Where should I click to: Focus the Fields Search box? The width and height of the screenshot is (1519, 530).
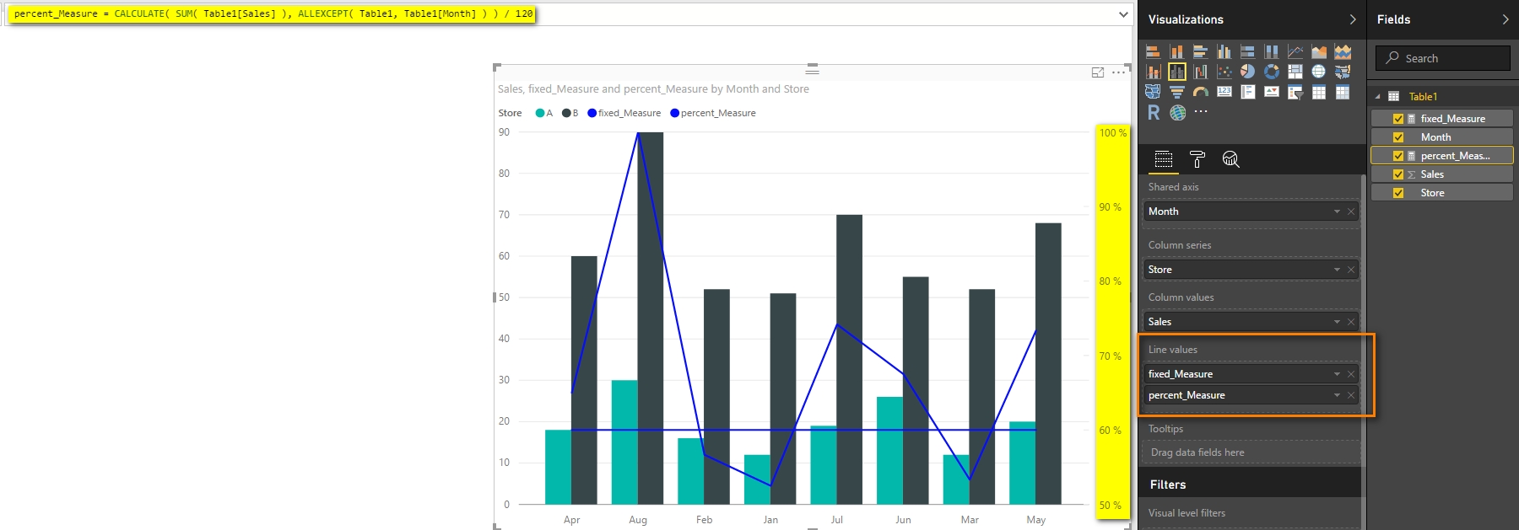click(x=1443, y=58)
